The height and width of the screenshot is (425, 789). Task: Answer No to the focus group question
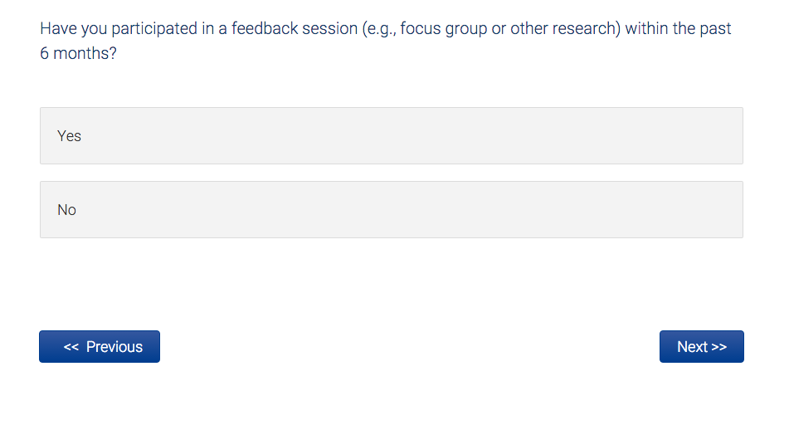391,209
